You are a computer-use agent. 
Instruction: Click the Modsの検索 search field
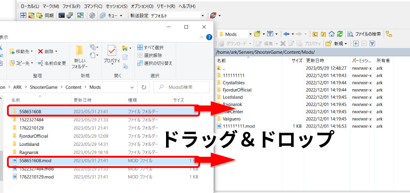181,87
